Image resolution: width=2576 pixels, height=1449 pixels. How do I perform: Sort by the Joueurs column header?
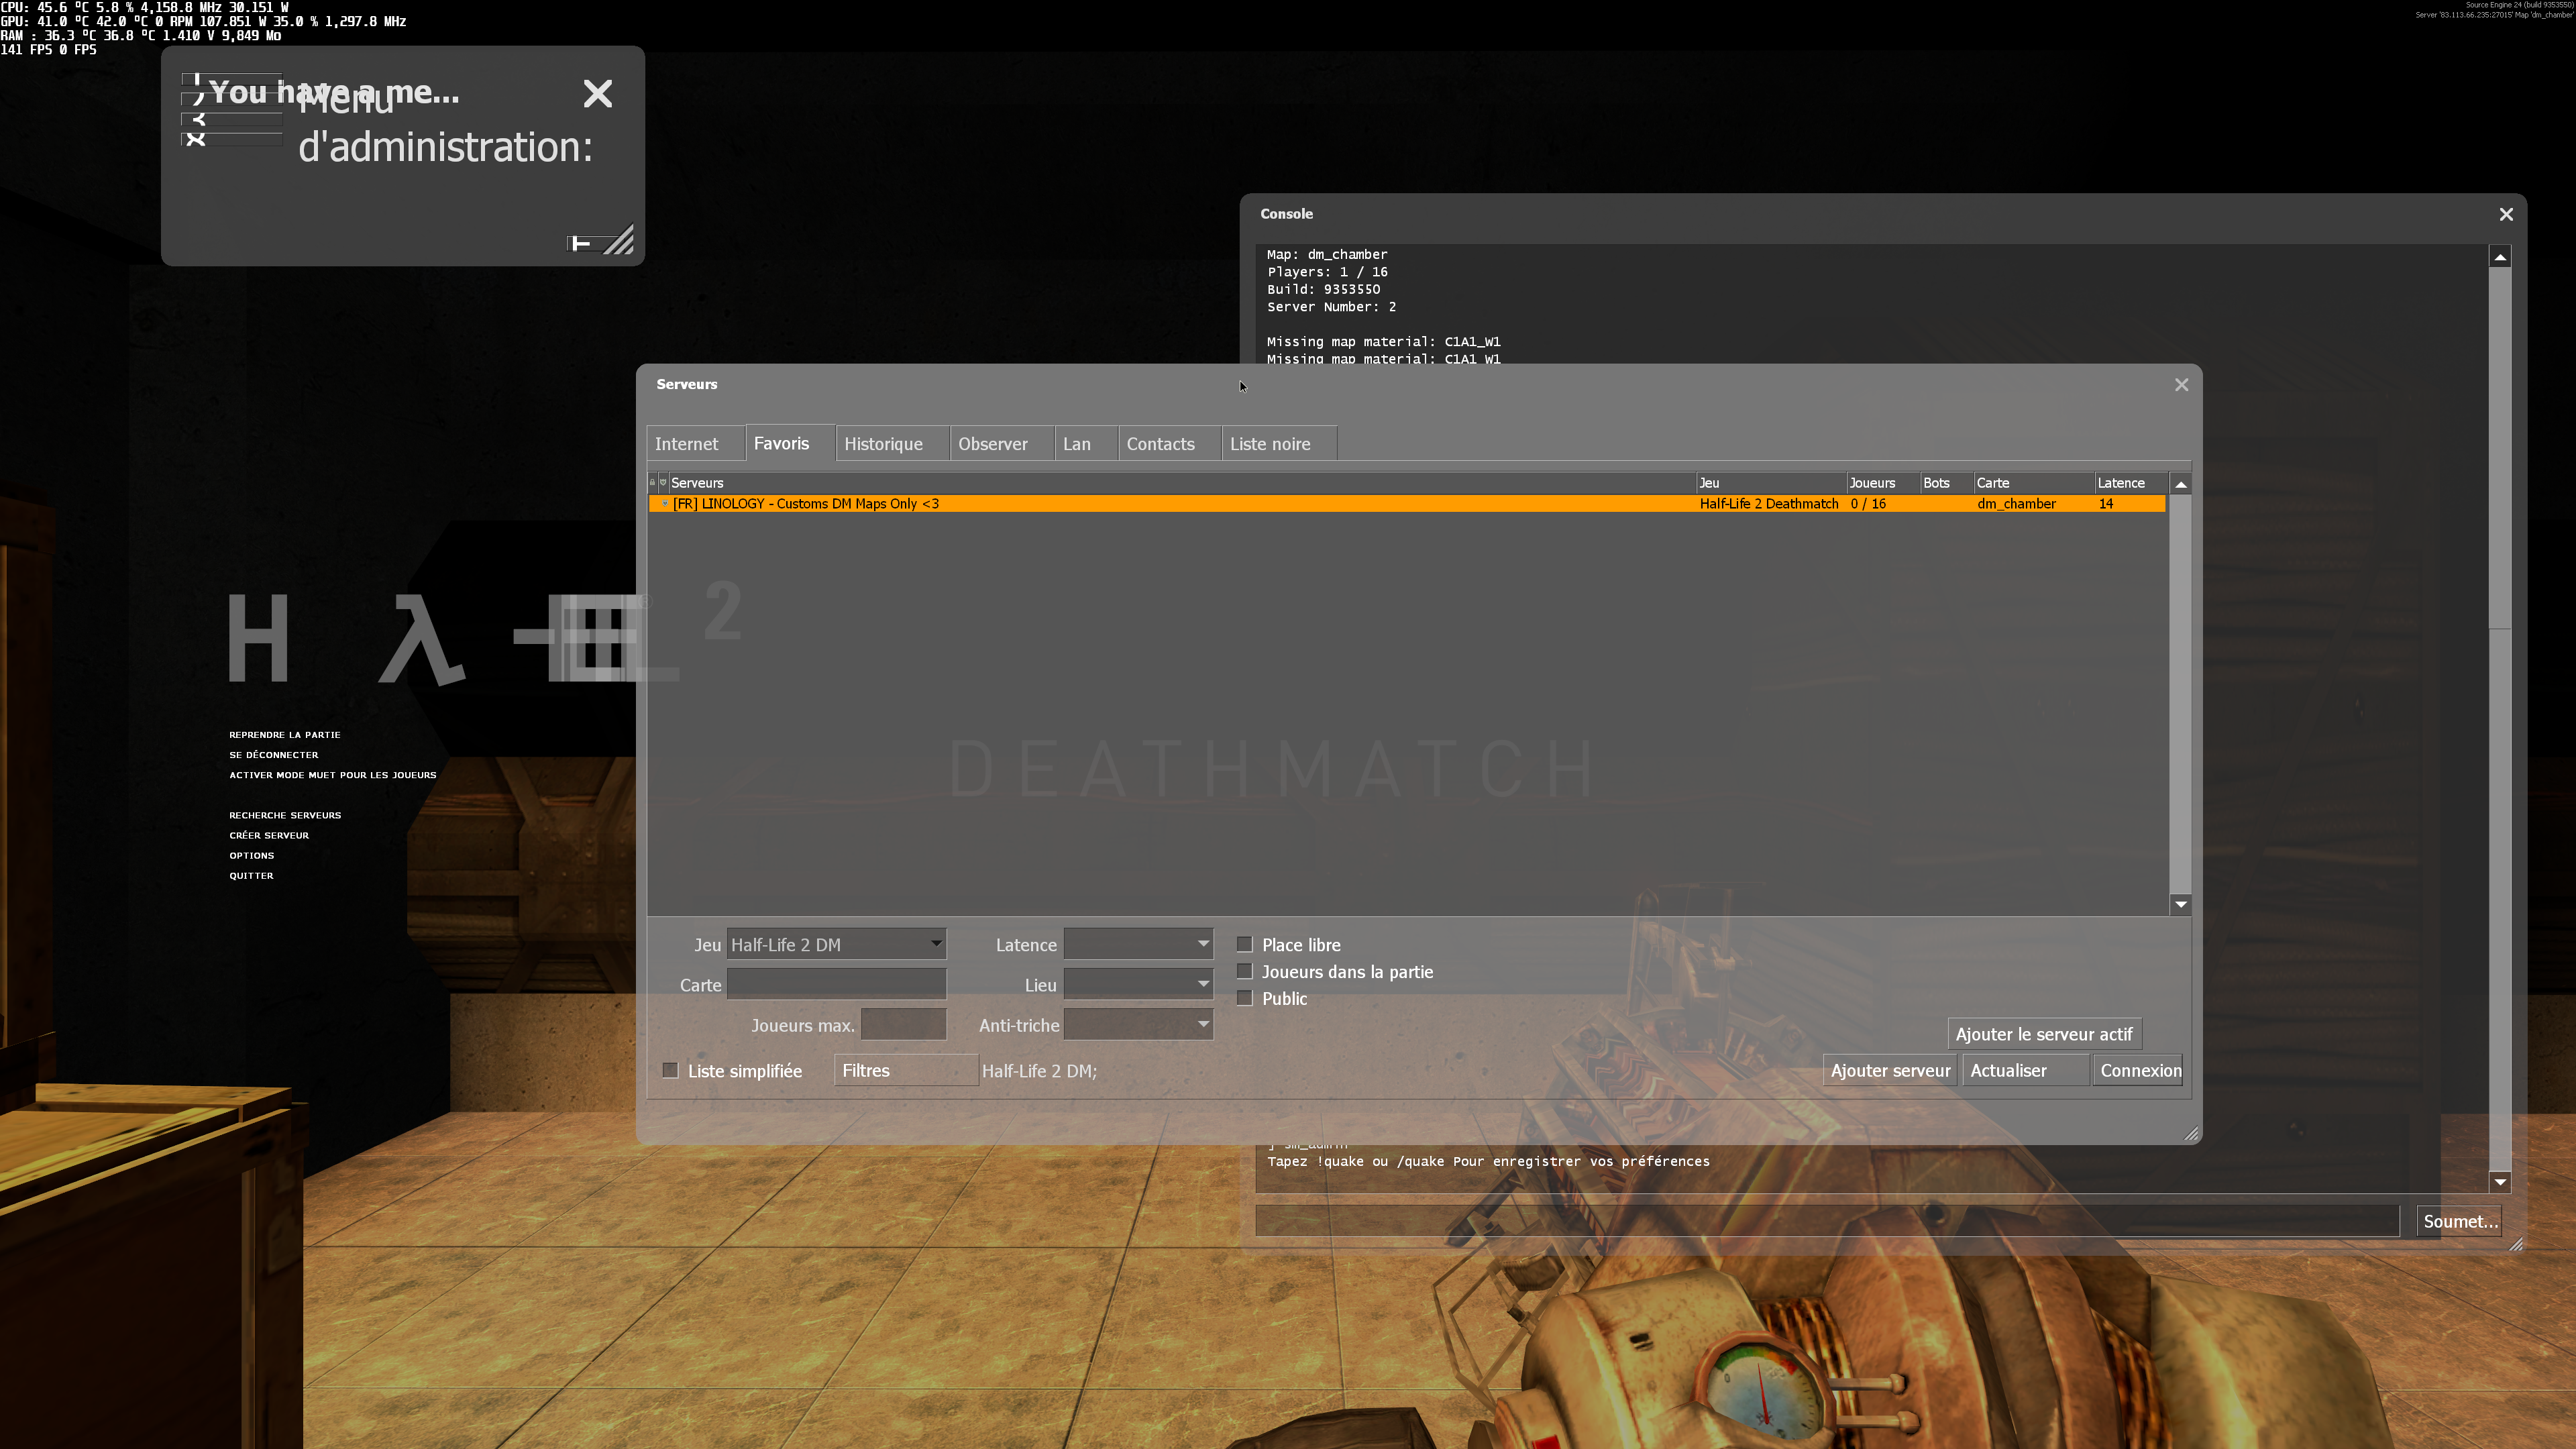click(1883, 483)
